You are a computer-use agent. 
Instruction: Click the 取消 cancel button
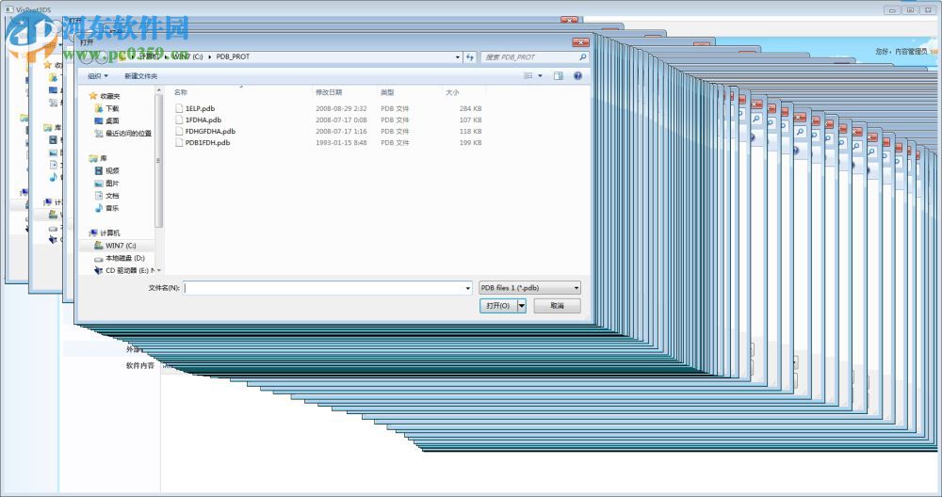[557, 306]
